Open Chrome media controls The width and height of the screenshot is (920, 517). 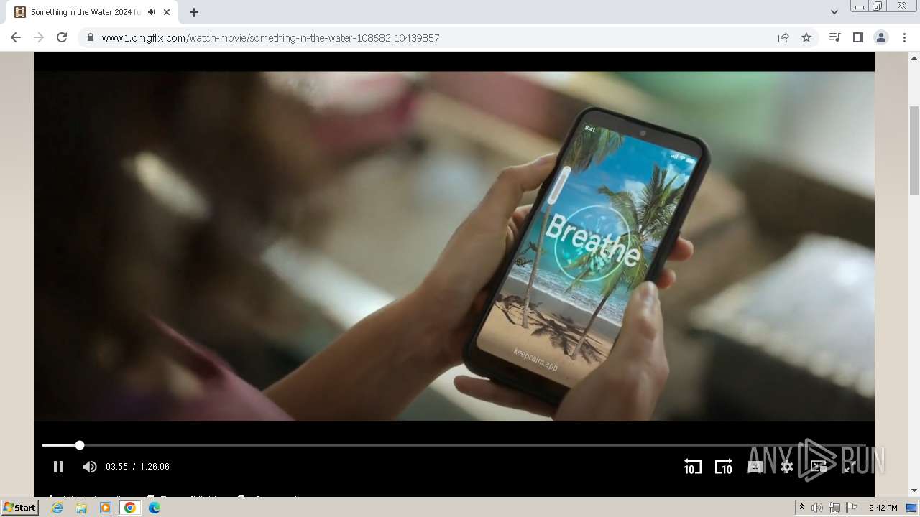(834, 37)
